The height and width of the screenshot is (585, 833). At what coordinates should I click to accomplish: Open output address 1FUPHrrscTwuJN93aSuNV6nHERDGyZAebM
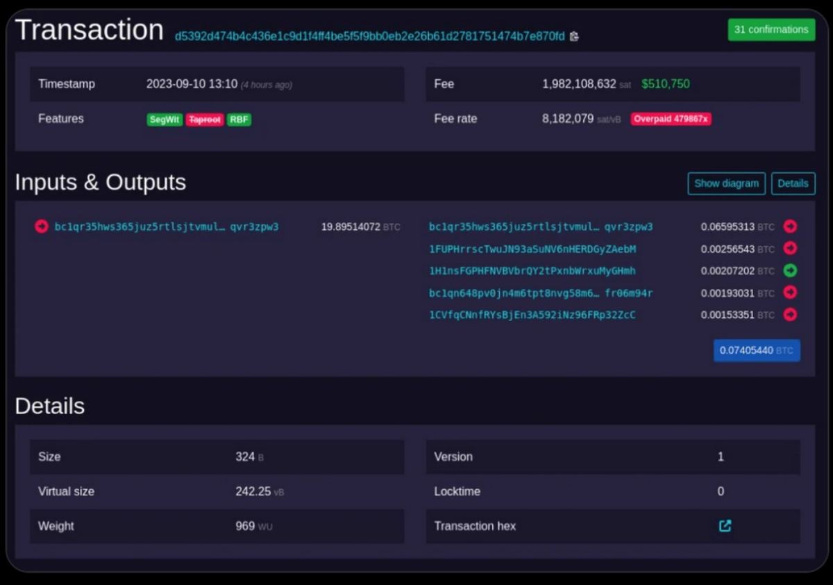click(532, 249)
